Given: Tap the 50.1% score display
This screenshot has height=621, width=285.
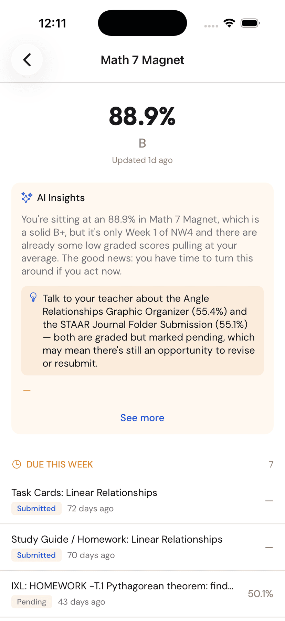Looking at the screenshot, I should (x=260, y=593).
